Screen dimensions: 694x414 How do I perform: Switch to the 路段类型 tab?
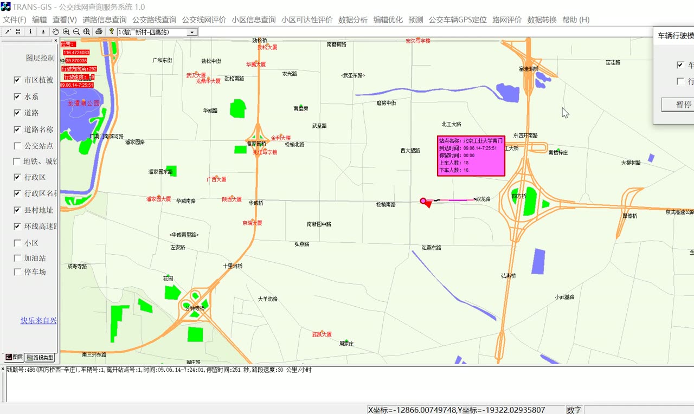pyautogui.click(x=40, y=358)
